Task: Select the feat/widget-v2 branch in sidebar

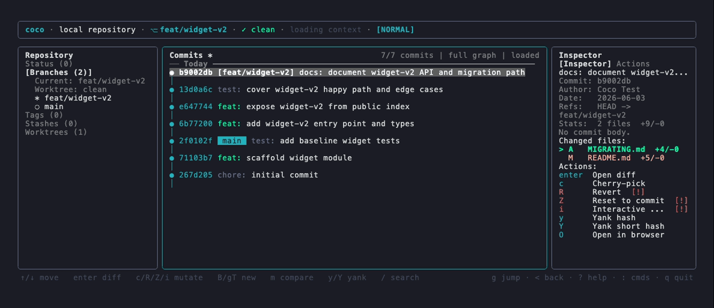Action: pyautogui.click(x=73, y=98)
